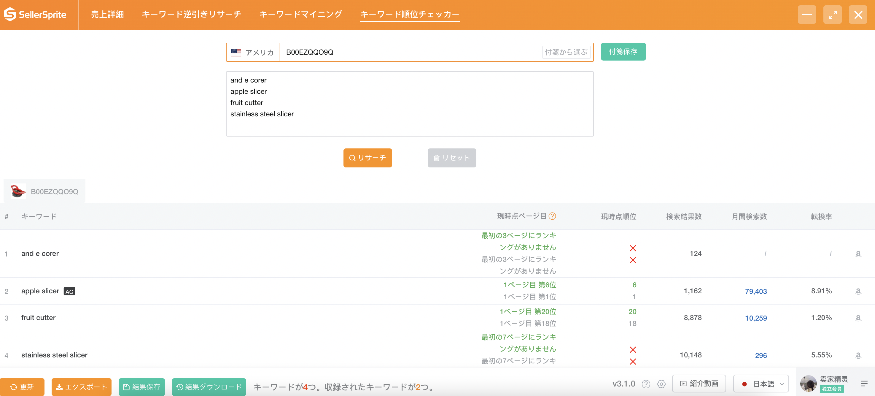
Task: Open the hamburger menu icon at bottom right
Action: click(x=864, y=384)
